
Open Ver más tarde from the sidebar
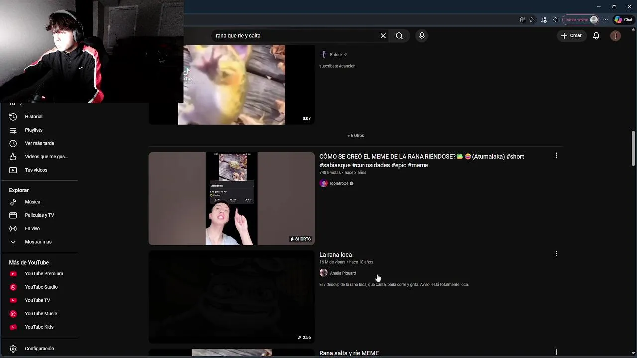[39, 143]
